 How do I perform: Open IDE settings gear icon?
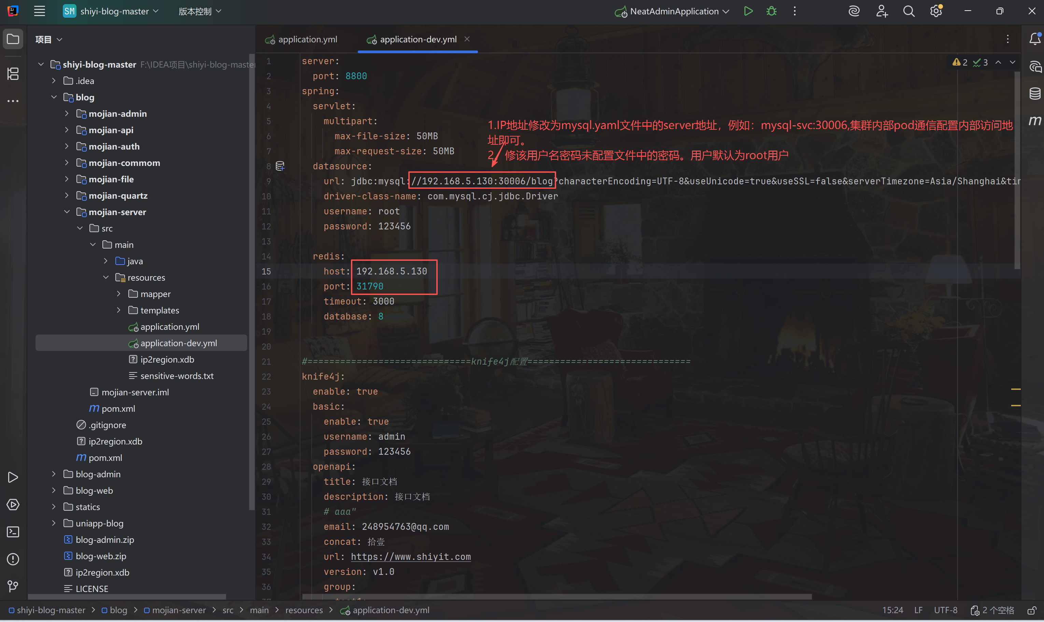click(936, 11)
